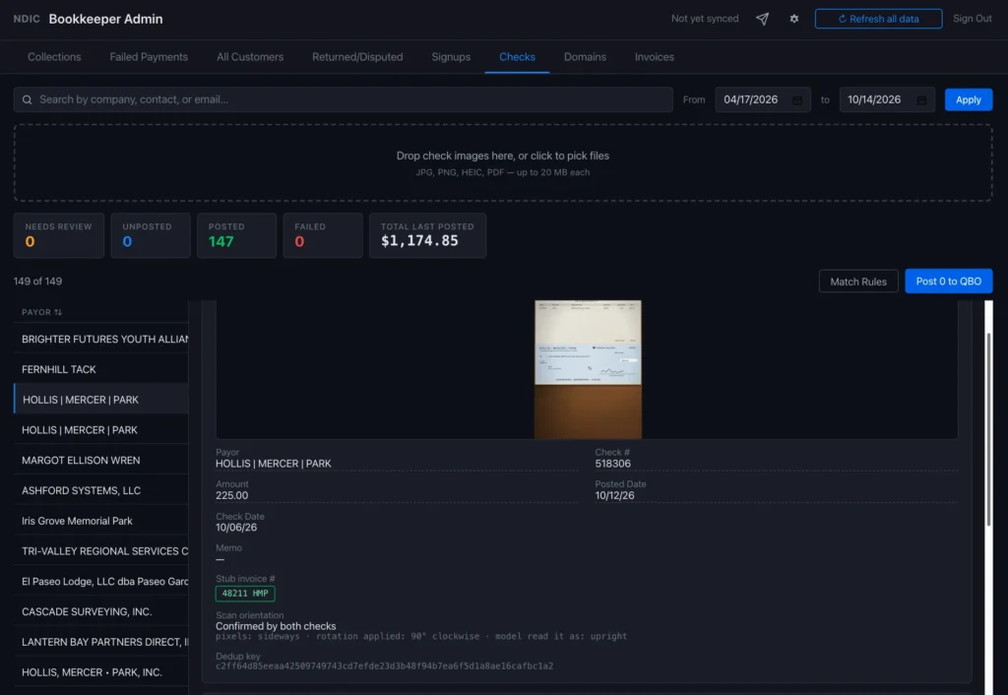Image resolution: width=1008 pixels, height=695 pixels.
Task: Select the Checks tab
Action: (517, 56)
